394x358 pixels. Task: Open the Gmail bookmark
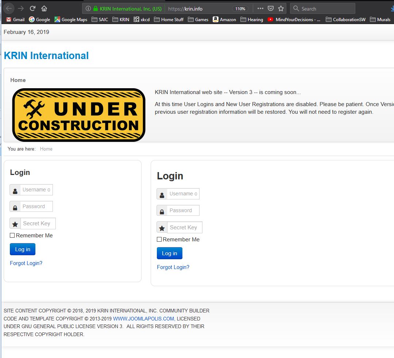[x=15, y=20]
